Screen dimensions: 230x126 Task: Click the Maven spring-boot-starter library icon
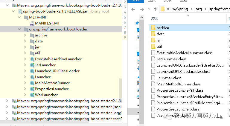click(x=14, y=101)
